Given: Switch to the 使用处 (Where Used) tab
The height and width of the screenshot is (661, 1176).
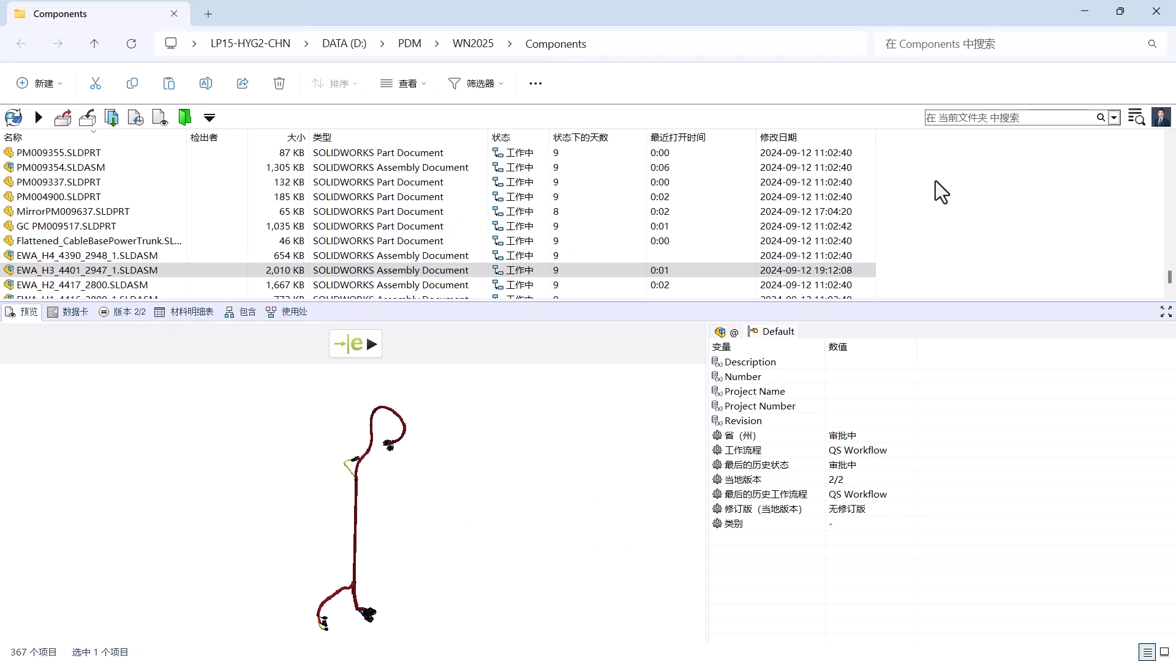Looking at the screenshot, I should [x=287, y=312].
